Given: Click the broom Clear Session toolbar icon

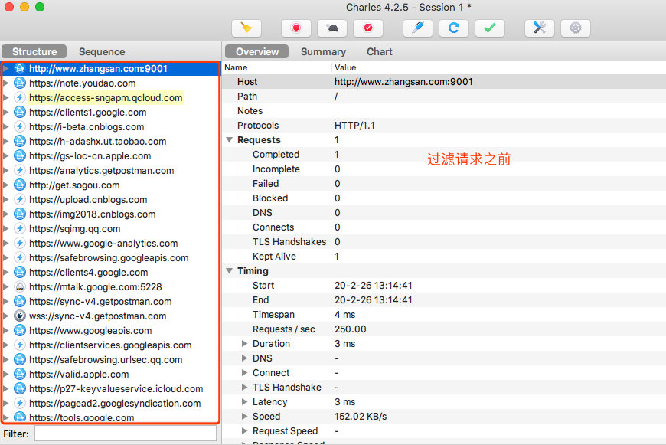Looking at the screenshot, I should (x=246, y=28).
